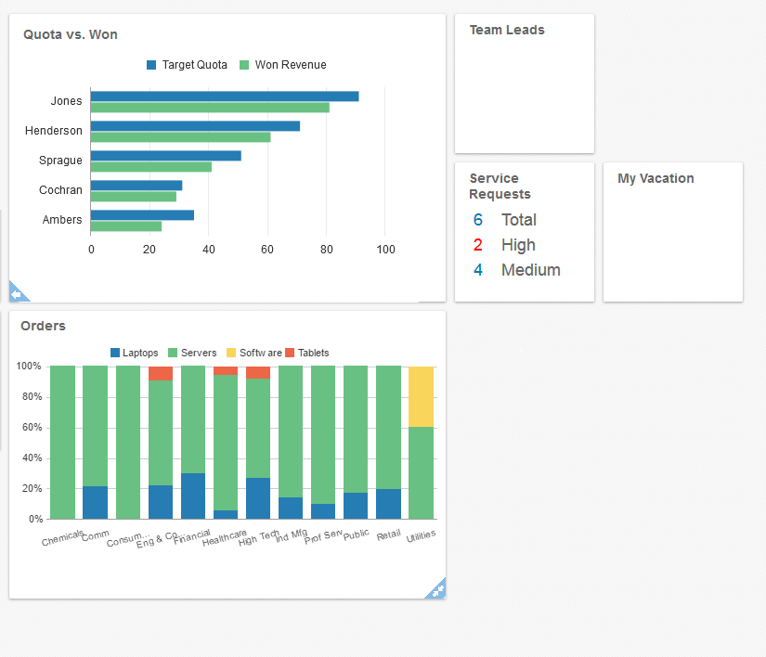Click the Orders card title
Screen dimensions: 766x657
43,326
